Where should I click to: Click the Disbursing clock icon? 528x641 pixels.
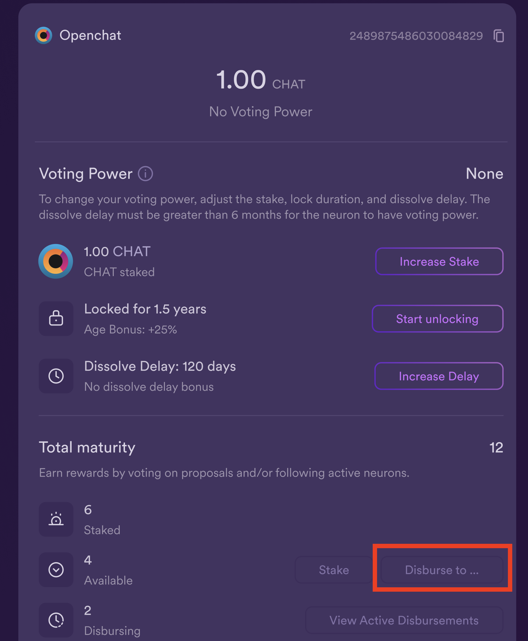coord(56,620)
